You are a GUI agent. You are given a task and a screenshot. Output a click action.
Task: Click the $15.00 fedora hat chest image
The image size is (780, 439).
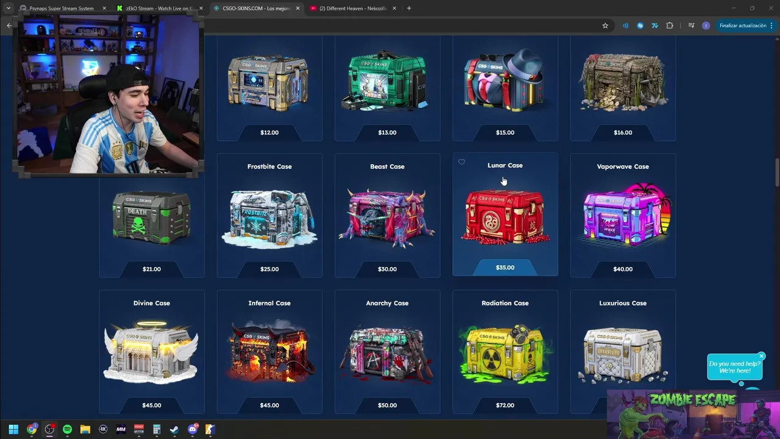pyautogui.click(x=505, y=79)
